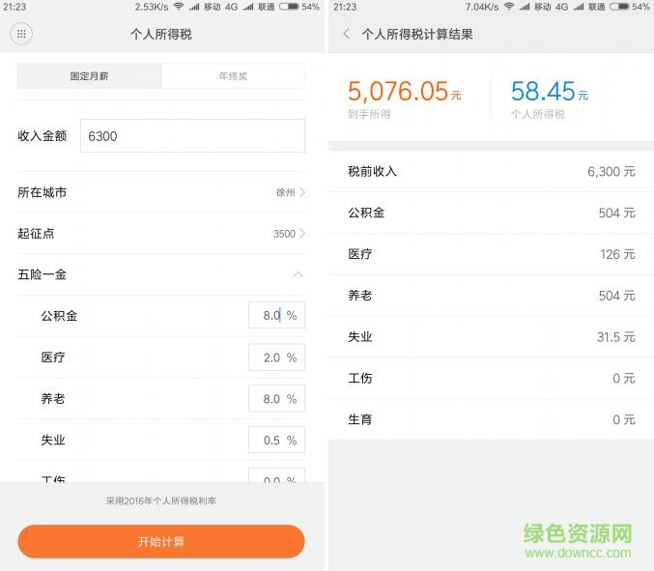Select the 固定月薪 tab
This screenshot has width=654, height=571.
coord(89,76)
